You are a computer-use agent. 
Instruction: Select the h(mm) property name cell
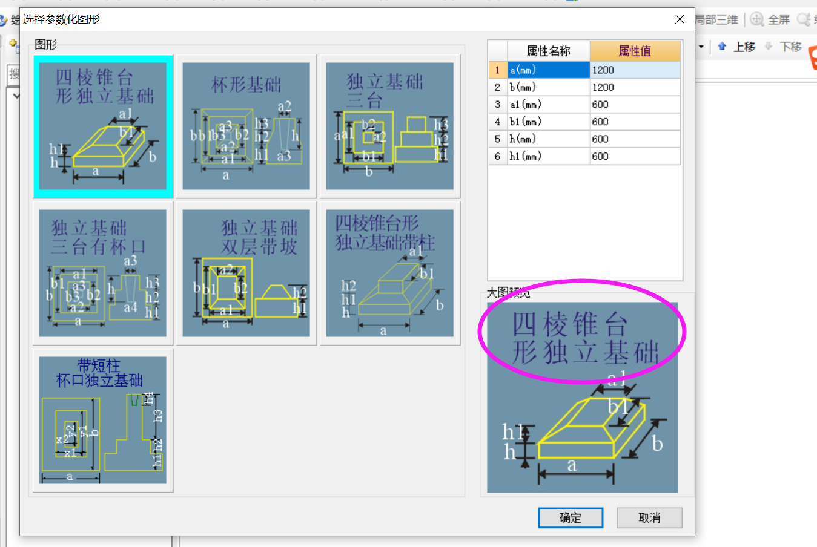click(x=548, y=139)
